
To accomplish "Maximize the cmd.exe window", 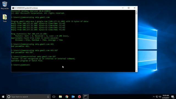I will [x=129, y=8].
